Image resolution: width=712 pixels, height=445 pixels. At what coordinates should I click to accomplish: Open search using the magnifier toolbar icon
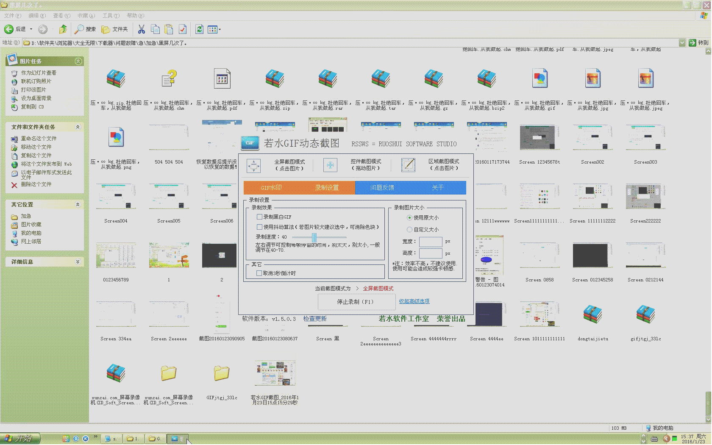pos(80,29)
